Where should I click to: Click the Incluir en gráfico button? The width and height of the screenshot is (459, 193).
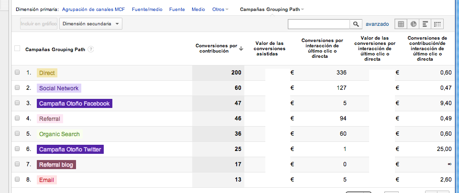point(39,23)
